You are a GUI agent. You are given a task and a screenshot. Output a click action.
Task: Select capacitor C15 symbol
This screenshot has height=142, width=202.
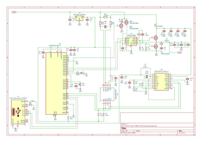87,20
